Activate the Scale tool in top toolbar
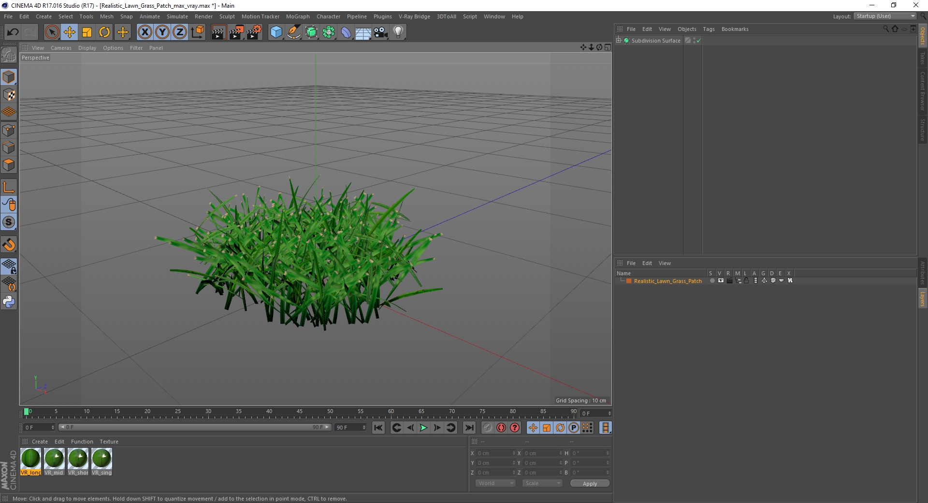Viewport: 928px width, 503px height. [87, 32]
